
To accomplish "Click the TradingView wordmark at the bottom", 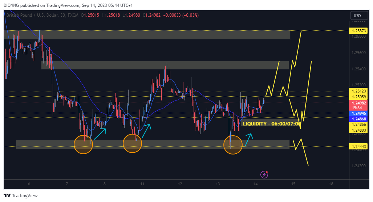I will (25, 195).
